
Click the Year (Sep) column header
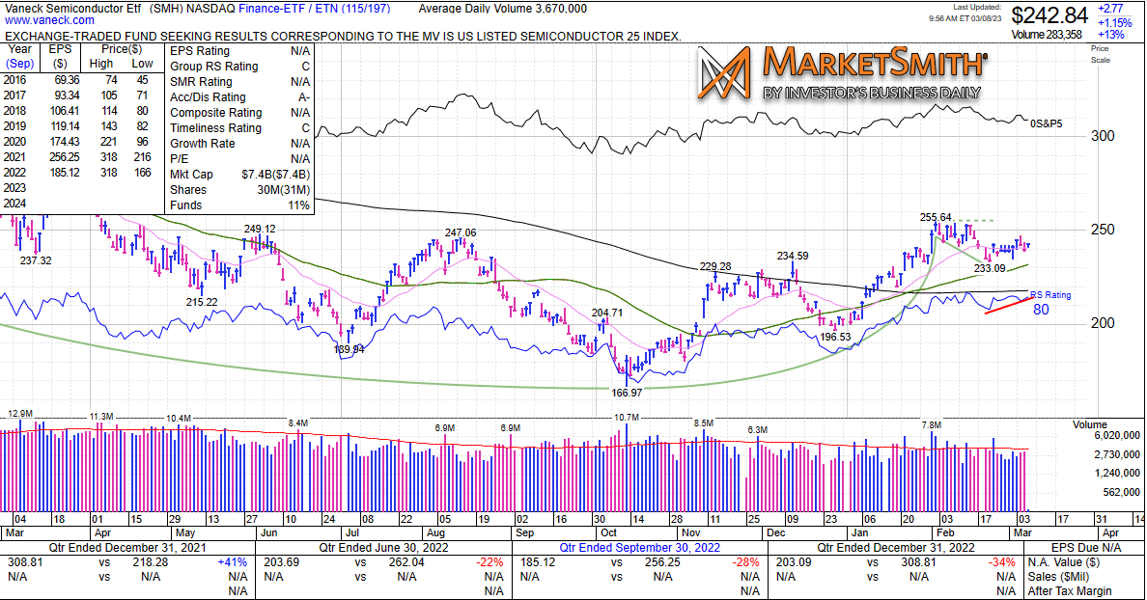click(19, 56)
